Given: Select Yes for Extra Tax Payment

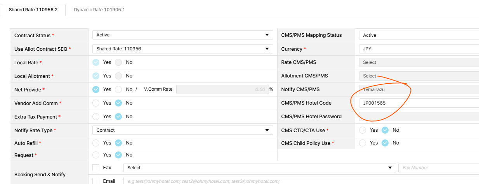Looking at the screenshot, I should point(96,117).
